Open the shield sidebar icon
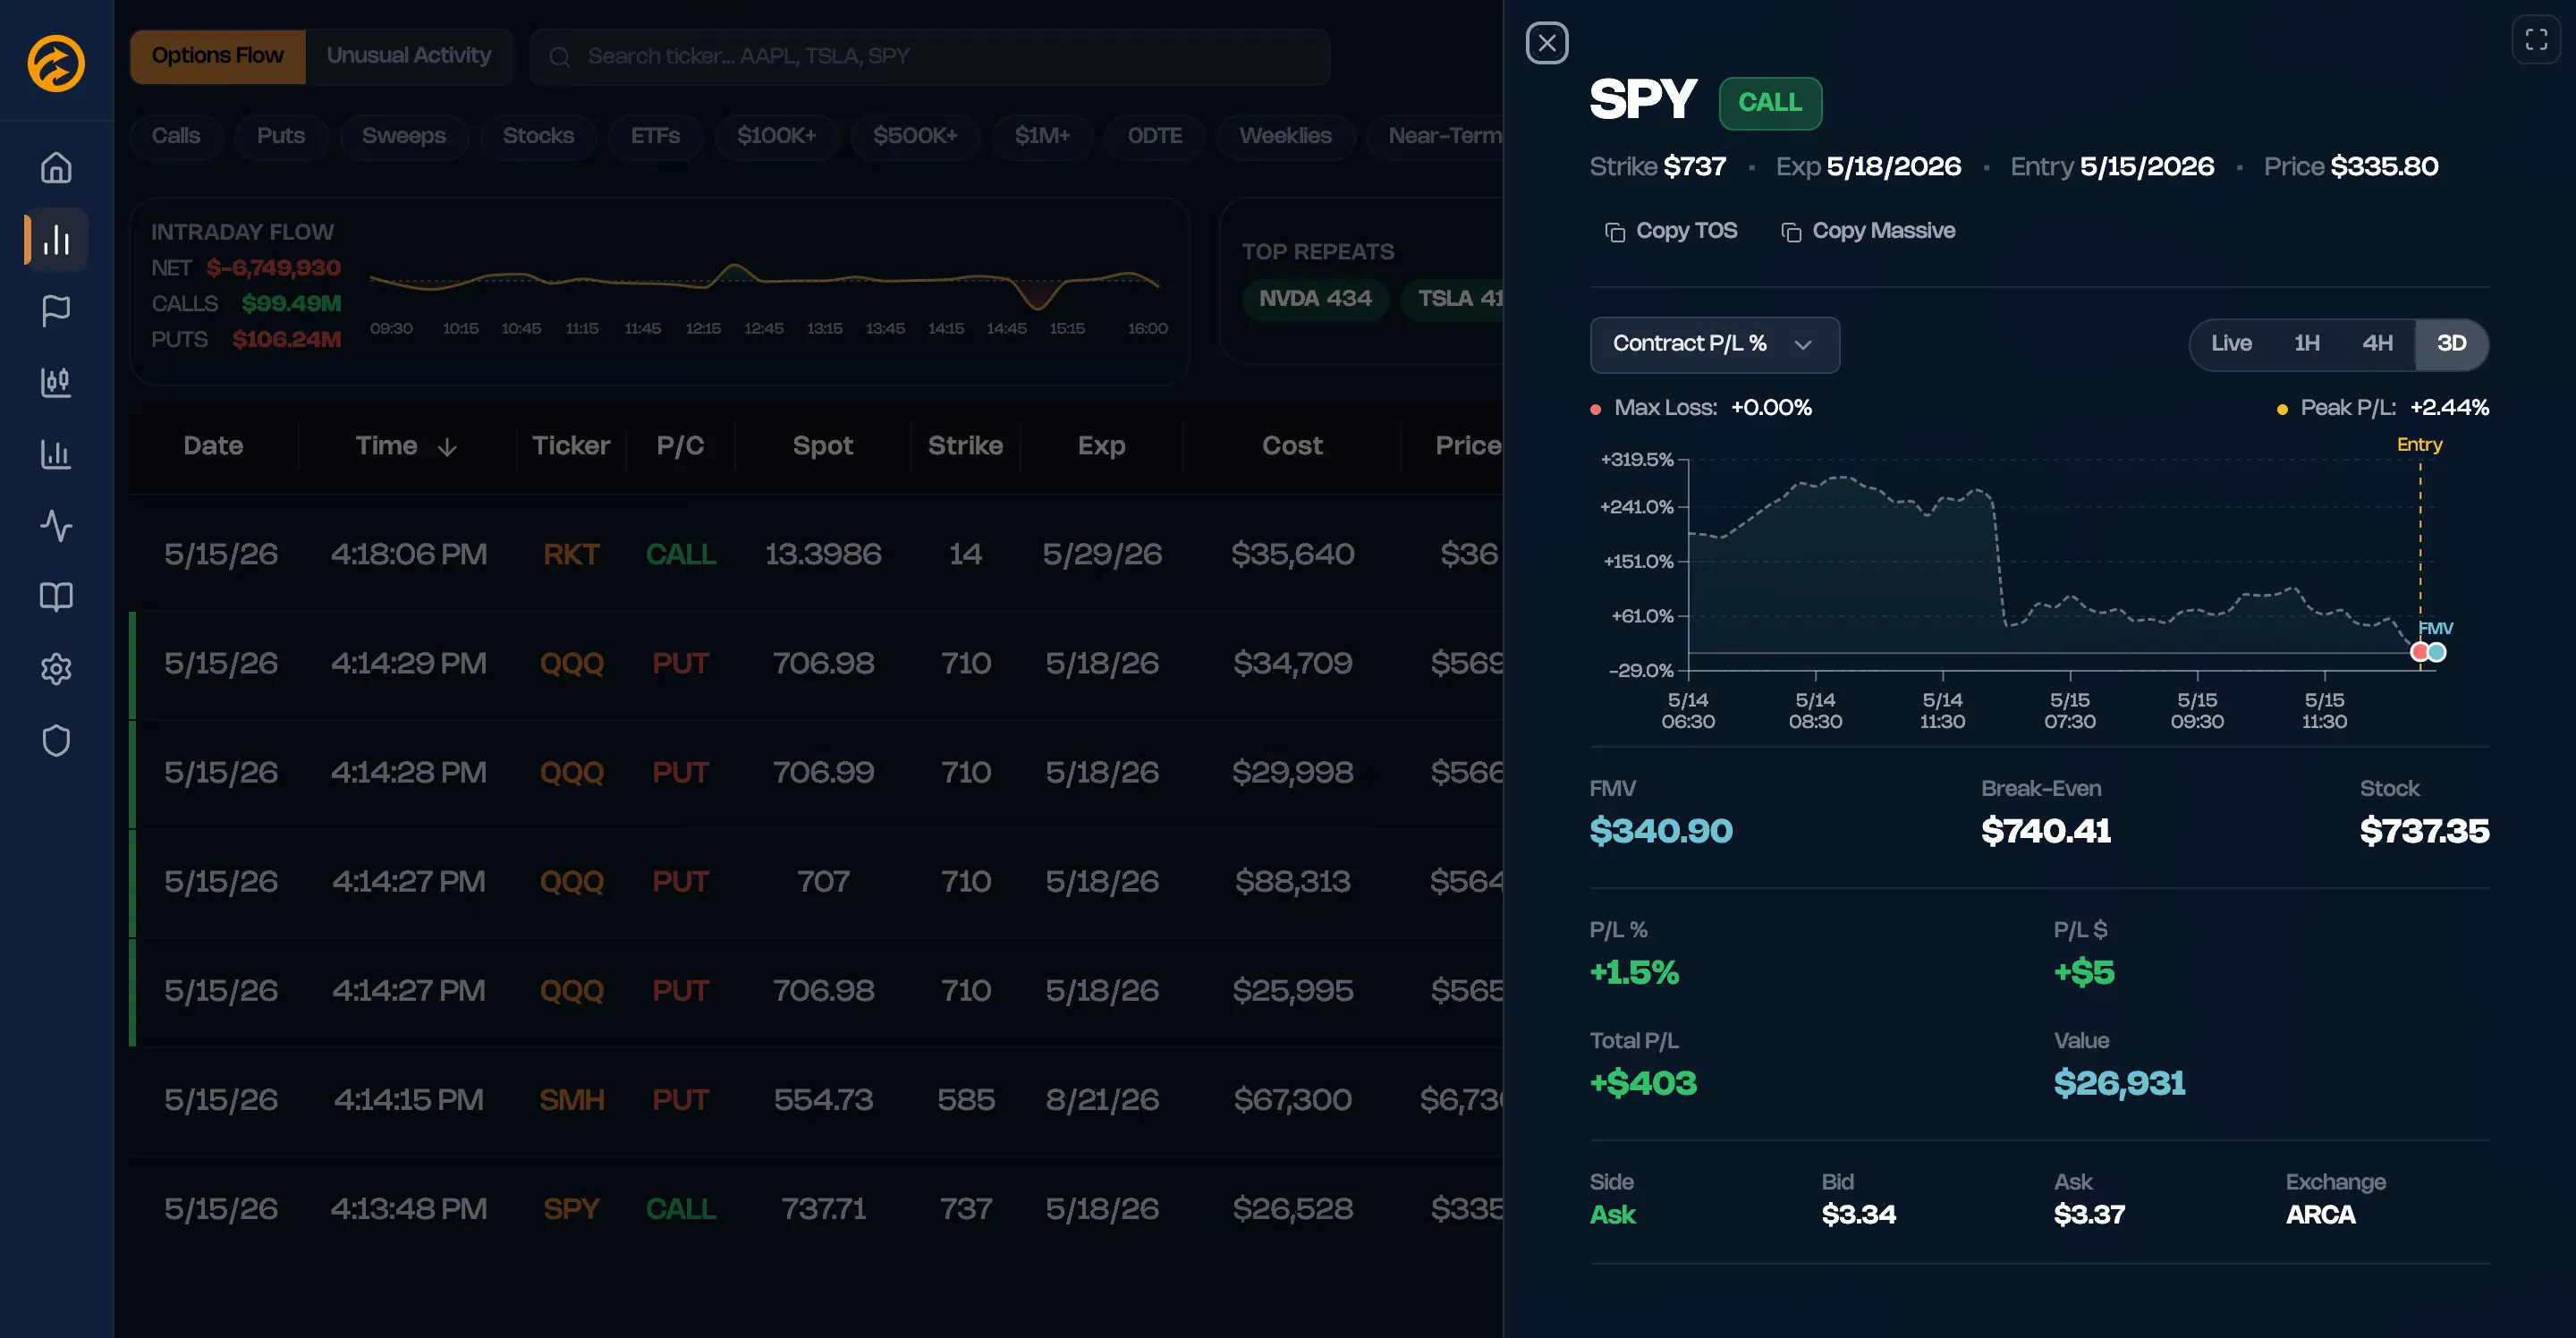Image resolution: width=2576 pixels, height=1338 pixels. (56, 741)
